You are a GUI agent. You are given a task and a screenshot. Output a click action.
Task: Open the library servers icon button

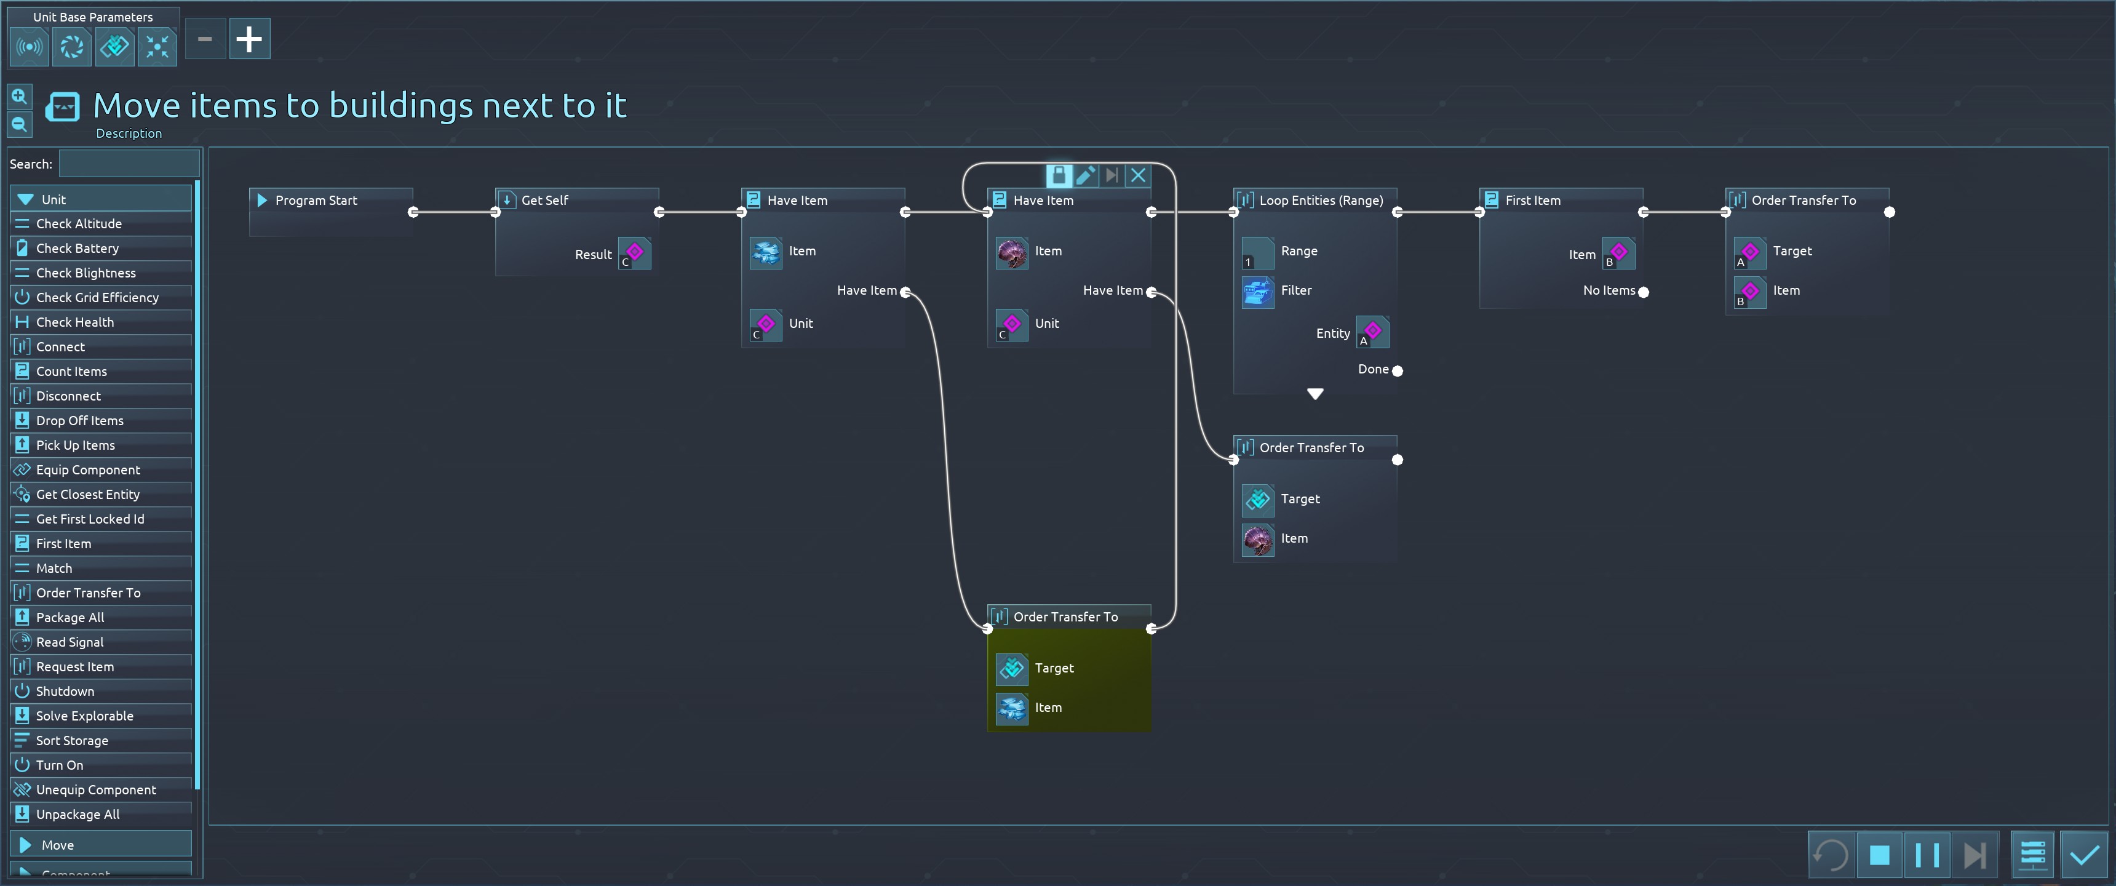(2032, 855)
